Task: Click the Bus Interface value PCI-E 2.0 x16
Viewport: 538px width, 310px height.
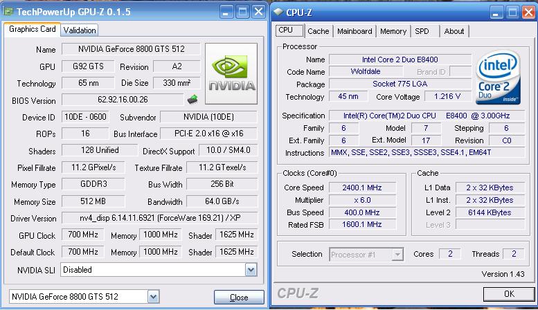Action: tap(208, 134)
